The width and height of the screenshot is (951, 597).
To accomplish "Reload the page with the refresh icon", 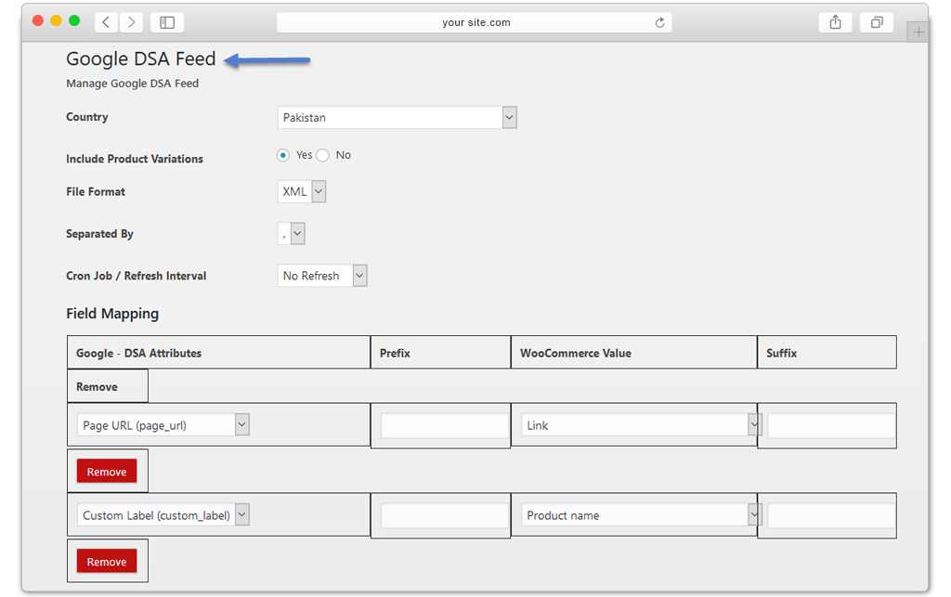I will tap(660, 22).
